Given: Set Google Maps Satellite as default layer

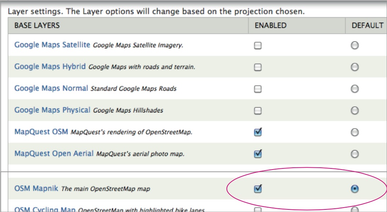Looking at the screenshot, I should (355, 45).
